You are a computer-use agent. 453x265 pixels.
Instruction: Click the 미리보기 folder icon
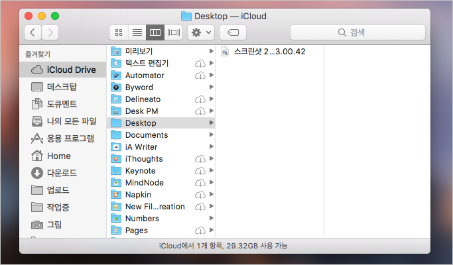pos(116,52)
